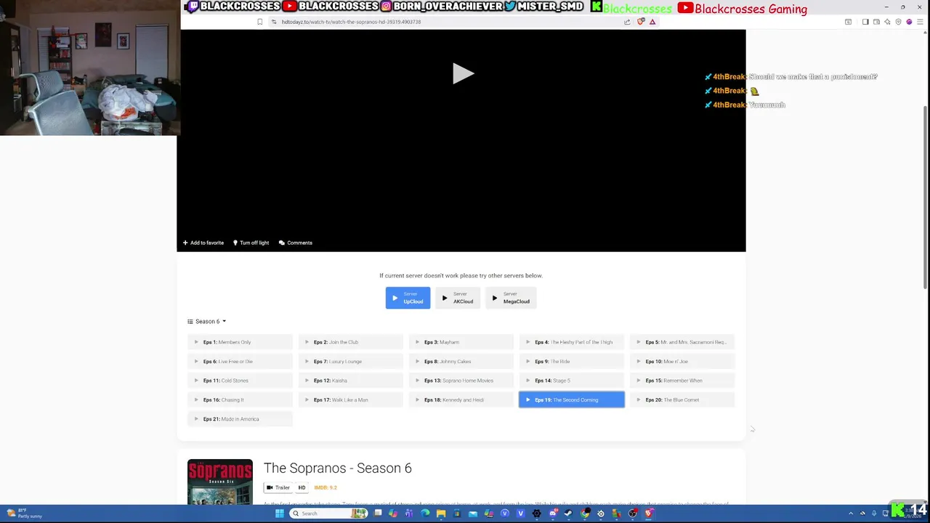
Task: Play Eps 11: Cold Stones
Action: [240, 381]
